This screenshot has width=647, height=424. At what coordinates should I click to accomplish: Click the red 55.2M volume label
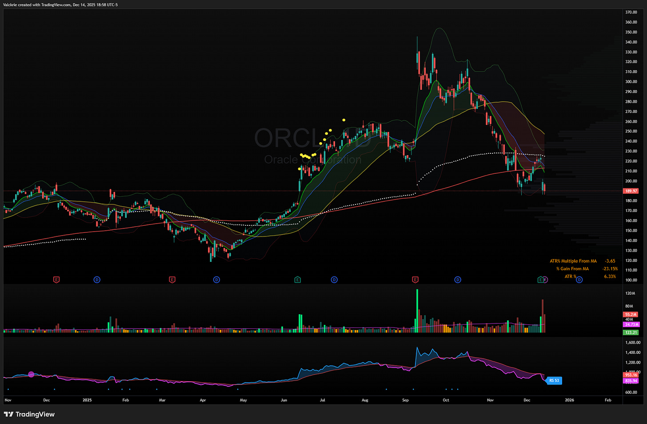tap(631, 314)
